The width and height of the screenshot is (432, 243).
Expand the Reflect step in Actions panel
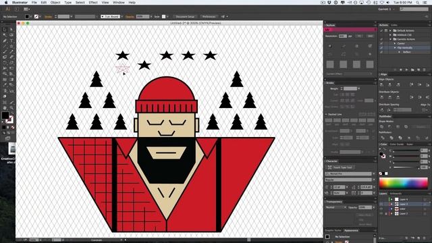click(x=399, y=52)
